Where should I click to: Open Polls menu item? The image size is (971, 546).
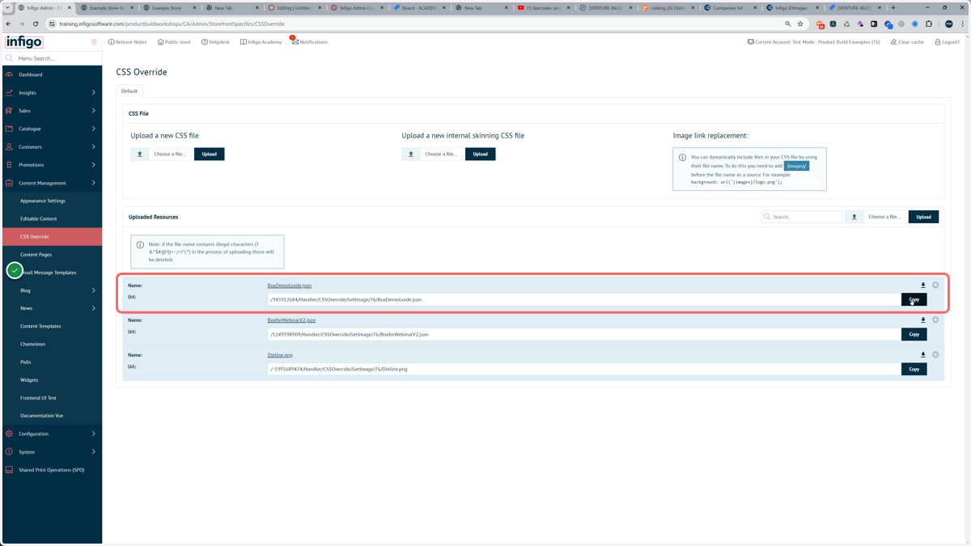tap(26, 362)
